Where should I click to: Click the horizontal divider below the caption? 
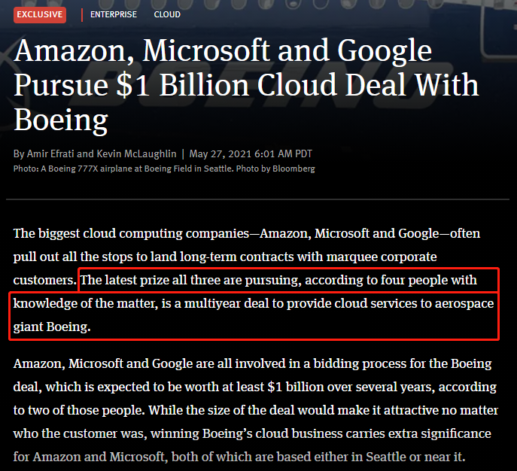pos(257,199)
